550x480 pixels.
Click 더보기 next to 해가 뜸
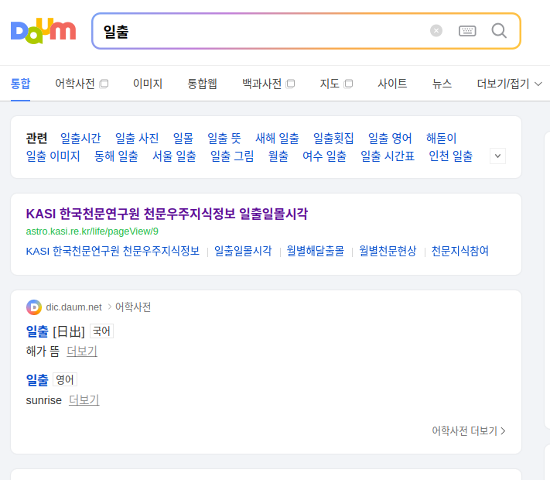[x=82, y=351]
